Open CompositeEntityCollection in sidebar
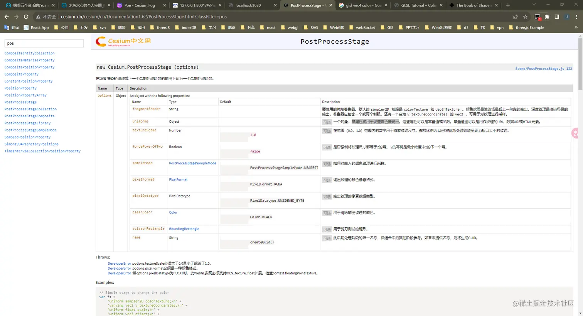This screenshot has width=583, height=316. (29, 53)
